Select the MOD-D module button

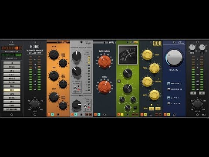click(12, 78)
